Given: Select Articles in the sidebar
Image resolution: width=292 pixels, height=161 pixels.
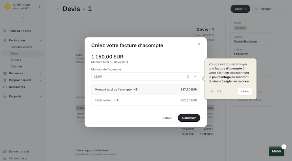Looking at the screenshot, I should (16, 60).
